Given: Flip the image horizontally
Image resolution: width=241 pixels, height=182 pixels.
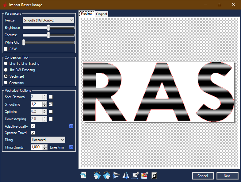Looking at the screenshot, I should pos(126,175).
